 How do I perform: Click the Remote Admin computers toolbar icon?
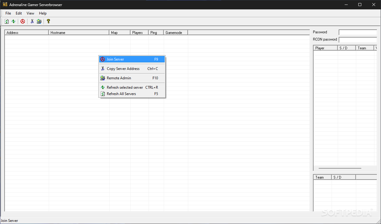39,21
